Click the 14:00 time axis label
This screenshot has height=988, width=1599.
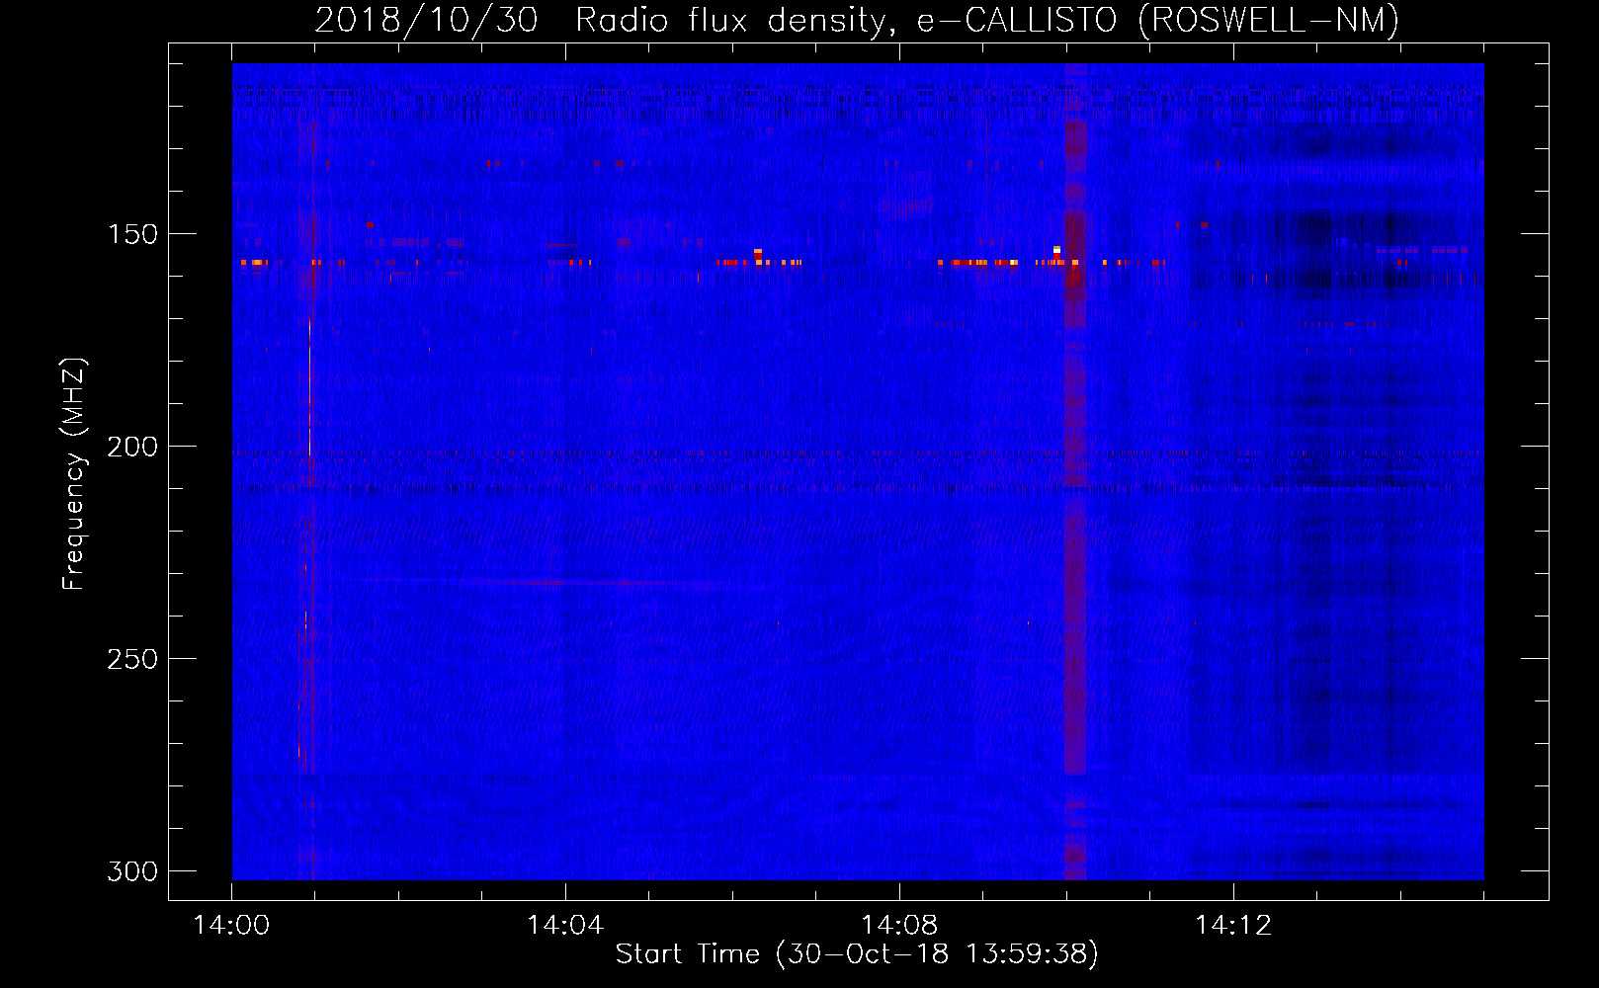[231, 925]
